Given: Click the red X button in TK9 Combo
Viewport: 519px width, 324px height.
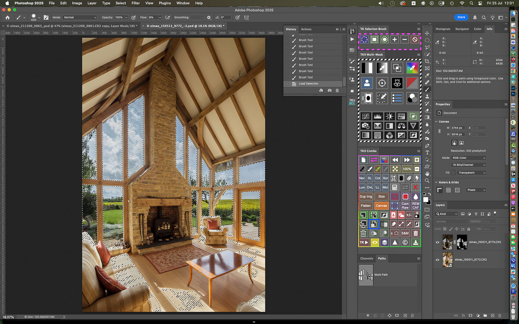Looking at the screenshot, I should click(x=416, y=187).
